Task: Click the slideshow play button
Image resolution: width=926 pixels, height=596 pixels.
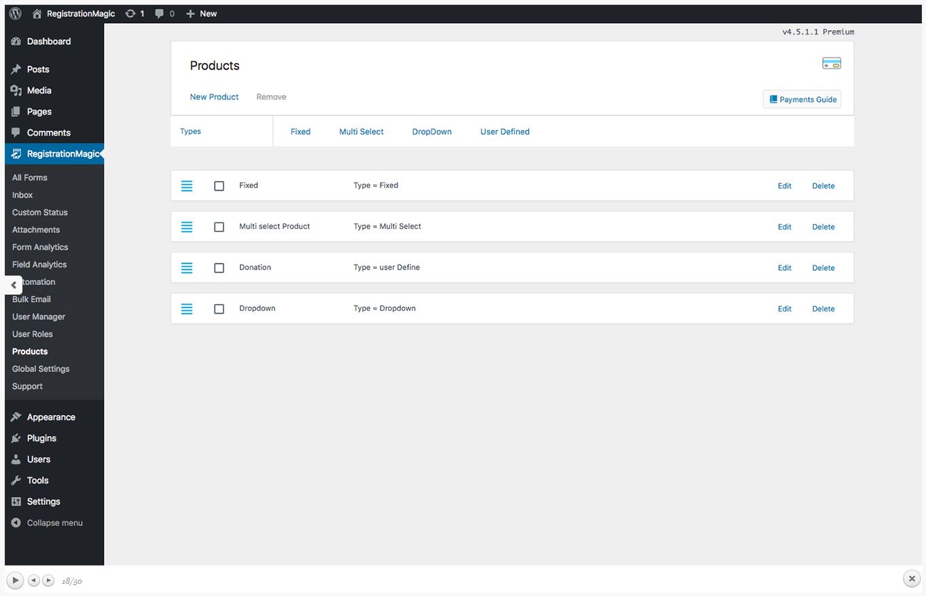Action: click(x=15, y=580)
